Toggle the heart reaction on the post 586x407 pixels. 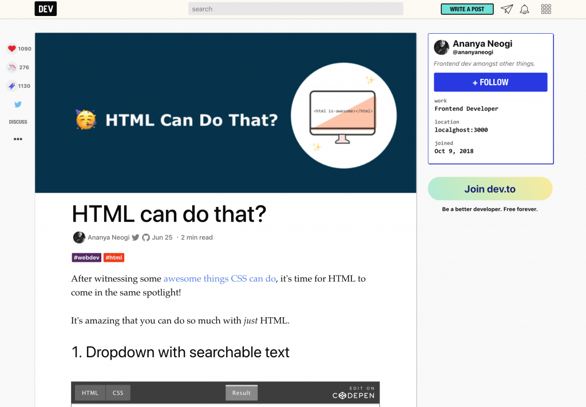pos(13,49)
